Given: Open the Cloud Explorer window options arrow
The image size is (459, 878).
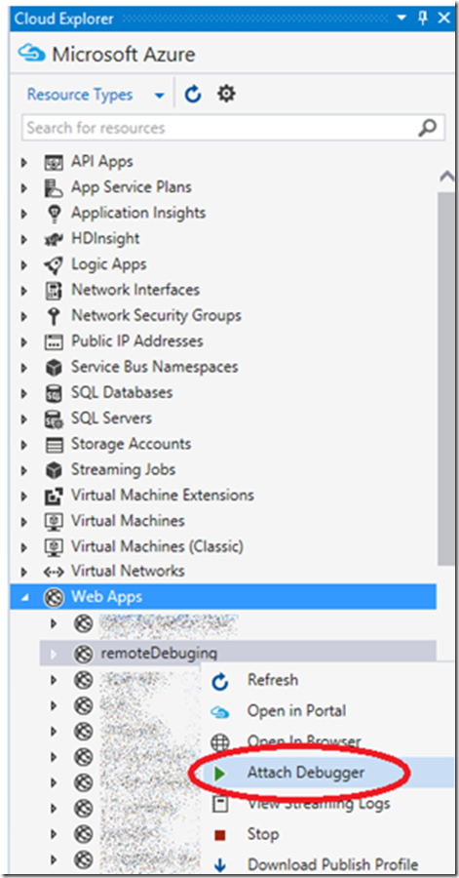Looking at the screenshot, I should [x=402, y=19].
